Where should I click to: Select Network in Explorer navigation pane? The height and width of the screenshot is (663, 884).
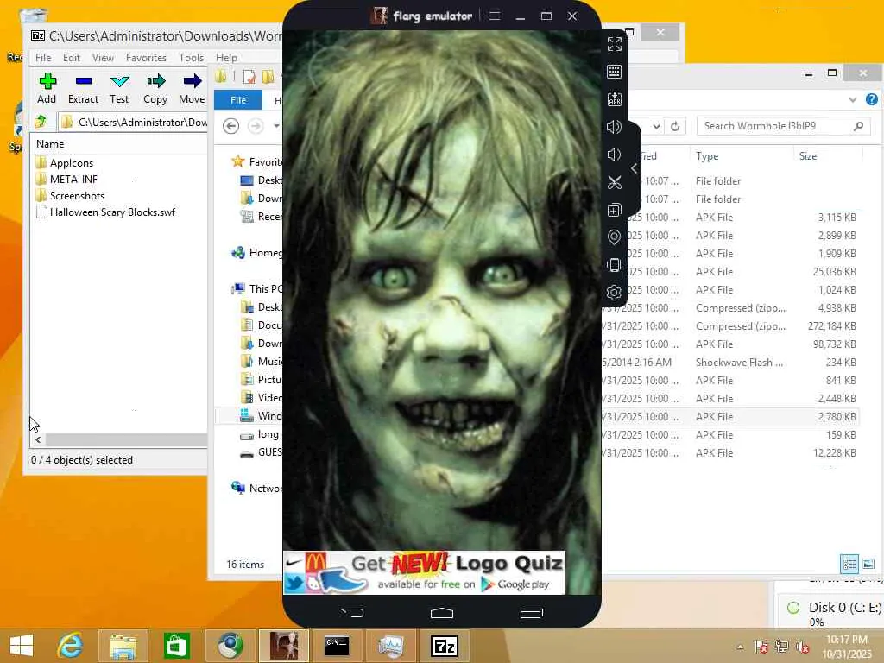click(257, 489)
